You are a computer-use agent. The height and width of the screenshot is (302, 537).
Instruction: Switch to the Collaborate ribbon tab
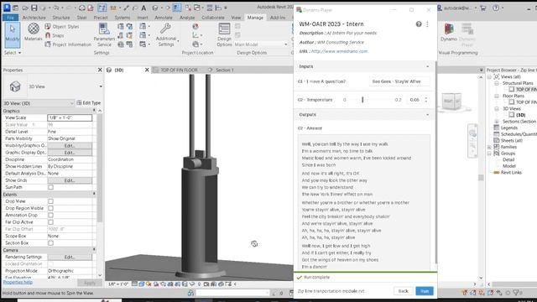point(213,18)
